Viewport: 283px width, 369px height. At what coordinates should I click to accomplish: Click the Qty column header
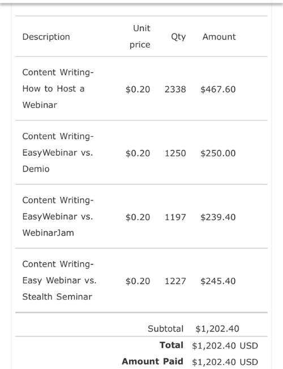[178, 37]
